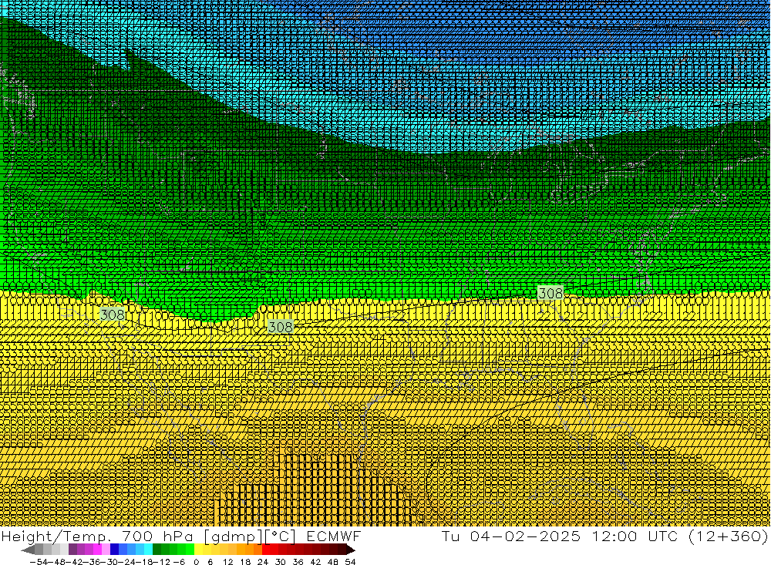Click the '30' legend value
Screen dimensions: 771x565
(x=281, y=562)
